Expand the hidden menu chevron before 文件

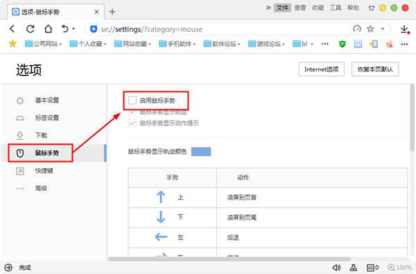268,8
